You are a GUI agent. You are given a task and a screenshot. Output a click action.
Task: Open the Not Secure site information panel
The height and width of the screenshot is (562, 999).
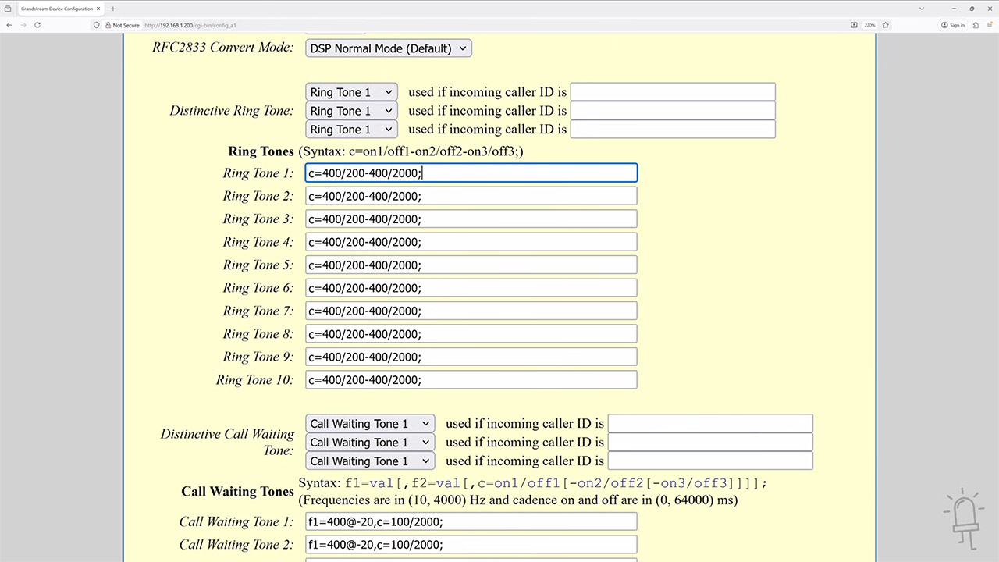click(127, 25)
